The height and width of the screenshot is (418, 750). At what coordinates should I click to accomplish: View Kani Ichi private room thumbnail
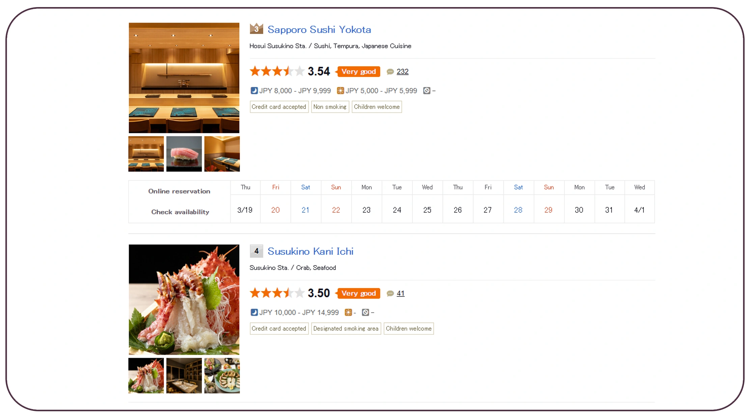coord(184,376)
